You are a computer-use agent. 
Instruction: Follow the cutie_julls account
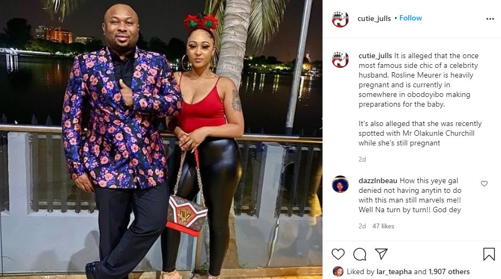pyautogui.click(x=410, y=18)
